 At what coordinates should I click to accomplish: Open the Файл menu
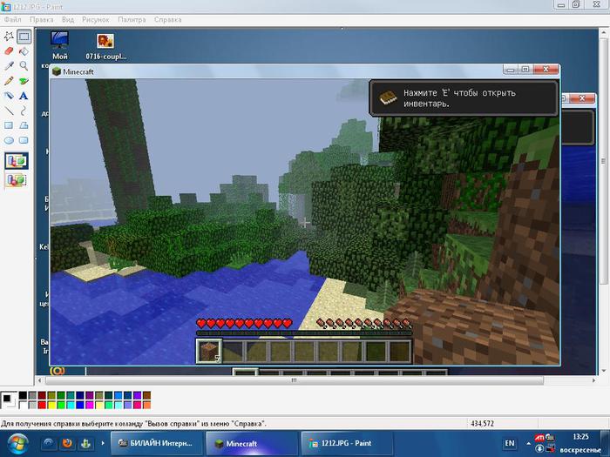13,19
